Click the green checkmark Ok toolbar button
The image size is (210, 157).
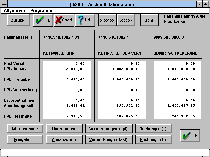43,20
